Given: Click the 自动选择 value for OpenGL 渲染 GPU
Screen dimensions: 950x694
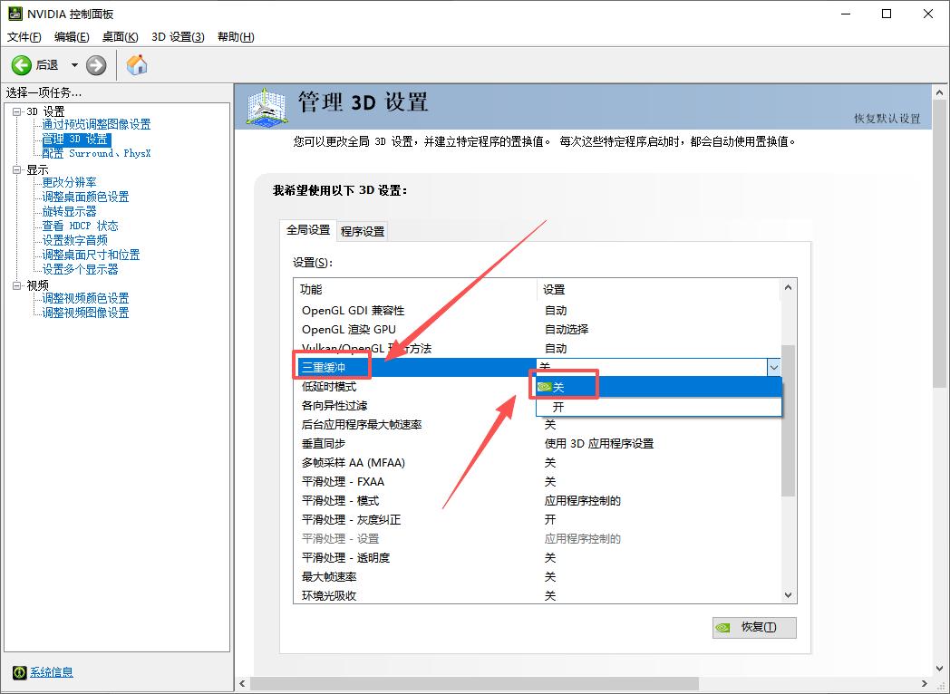Looking at the screenshot, I should [567, 330].
